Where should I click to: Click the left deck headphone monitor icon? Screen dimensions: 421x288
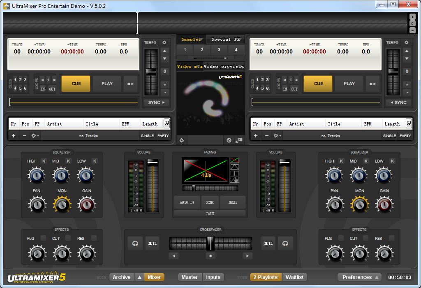[135, 244]
